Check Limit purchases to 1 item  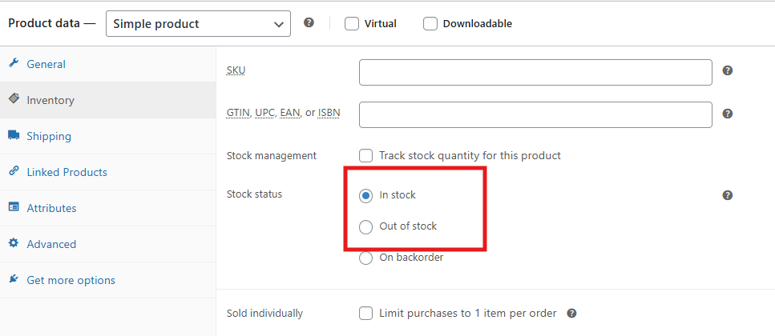[366, 314]
